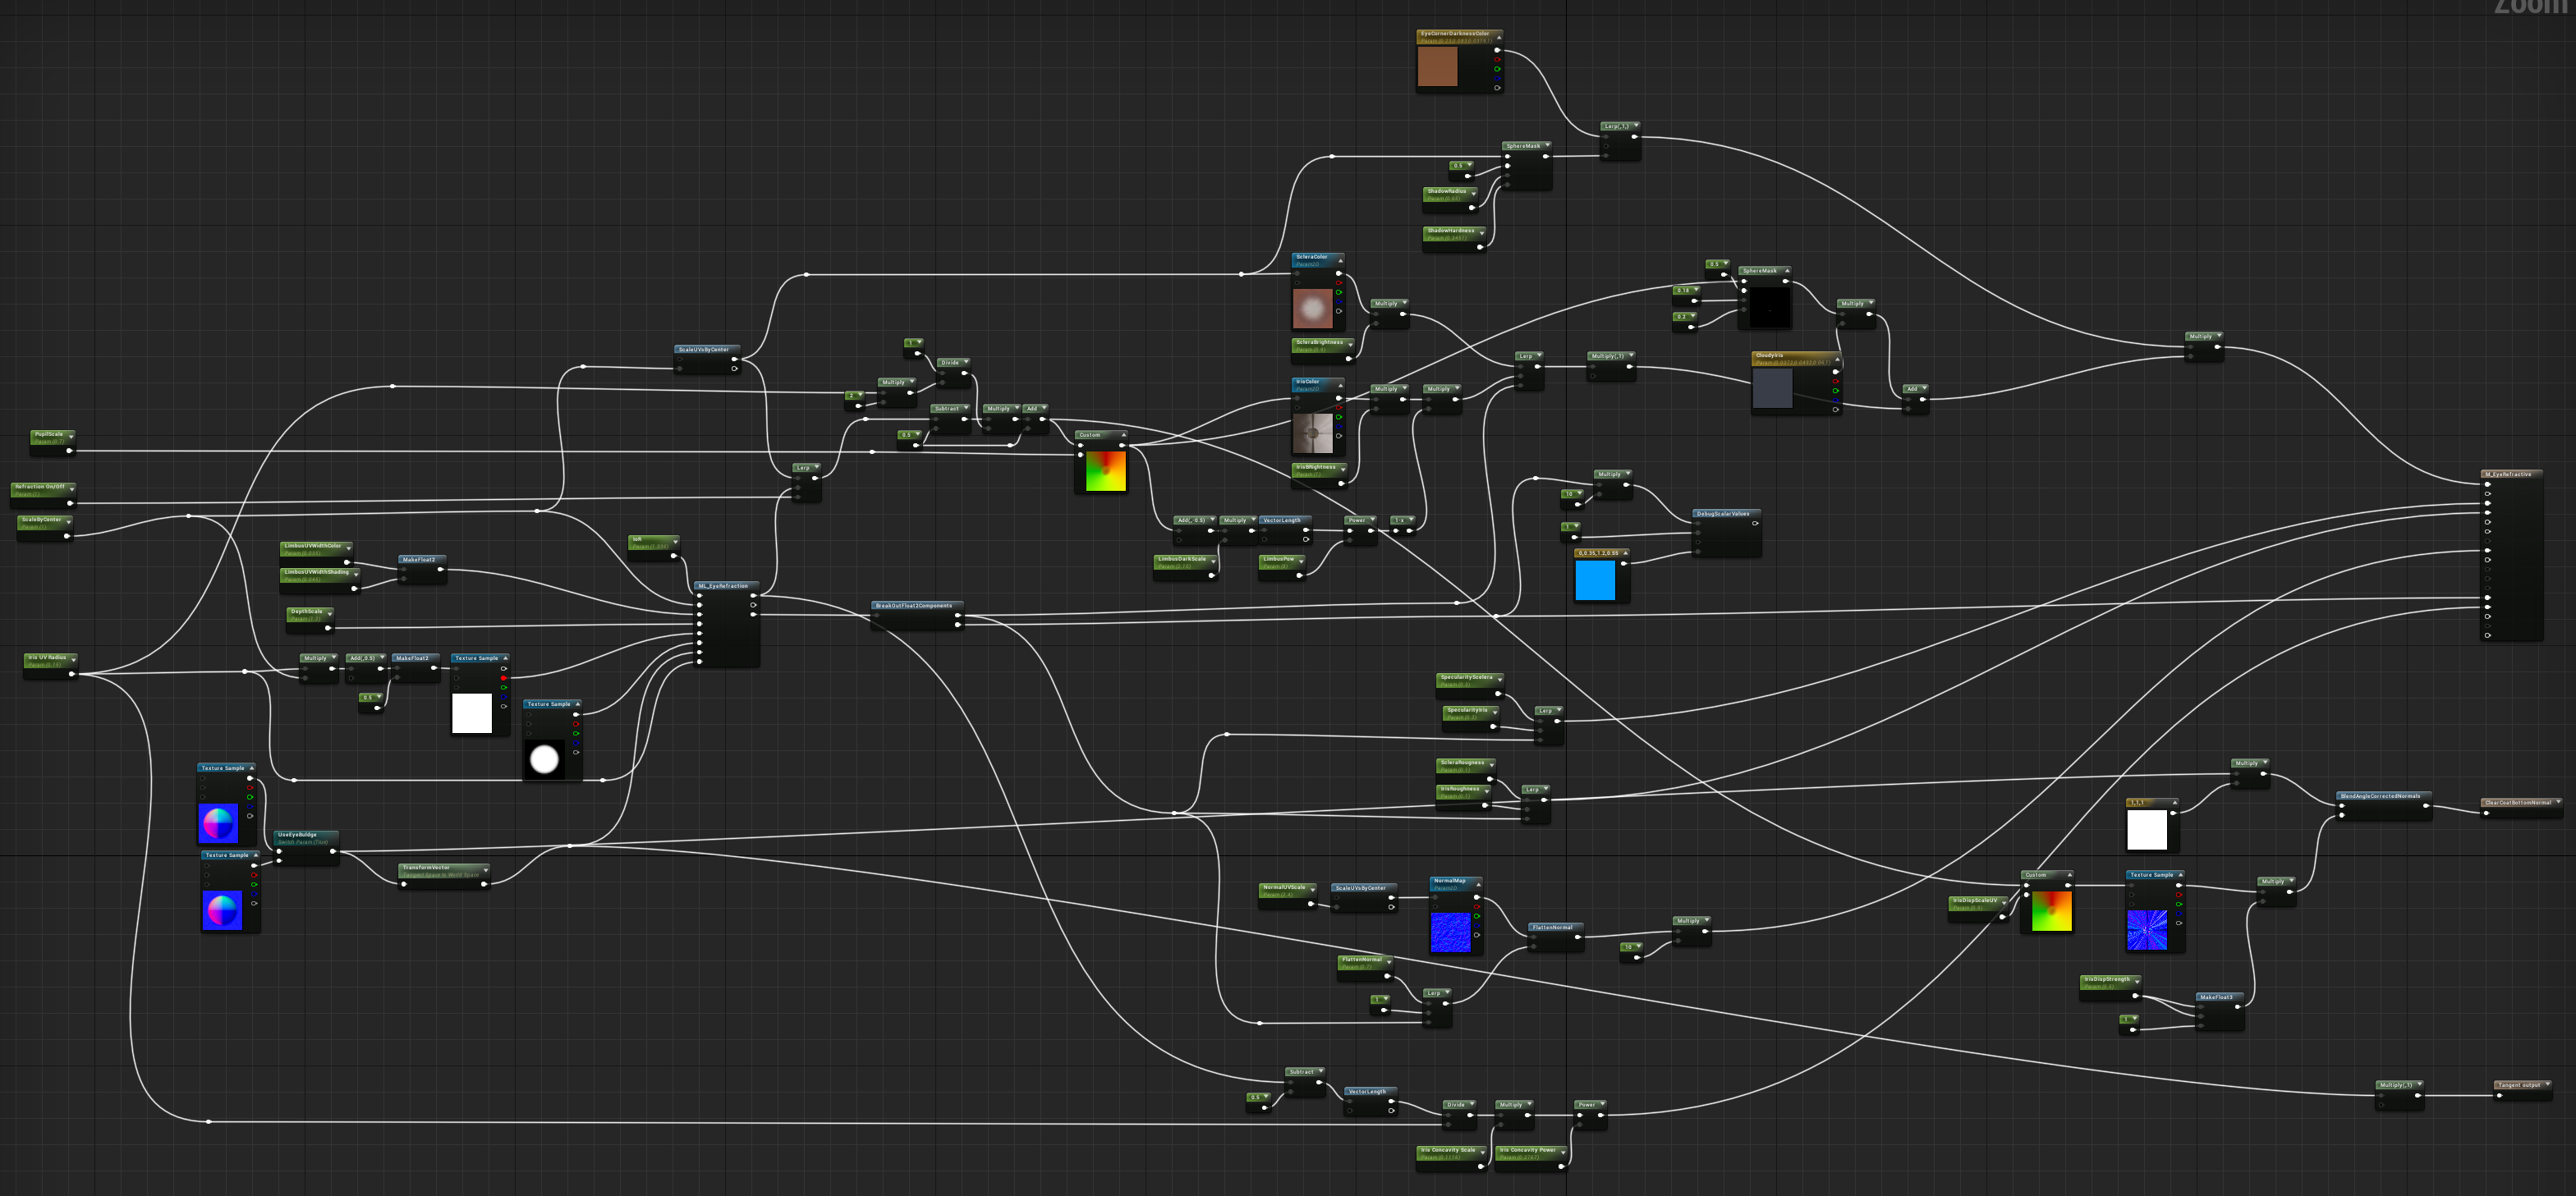Click the EyeCornerDarknessColor brown color preview
Screen dimensions: 2576x1196
point(1437,67)
